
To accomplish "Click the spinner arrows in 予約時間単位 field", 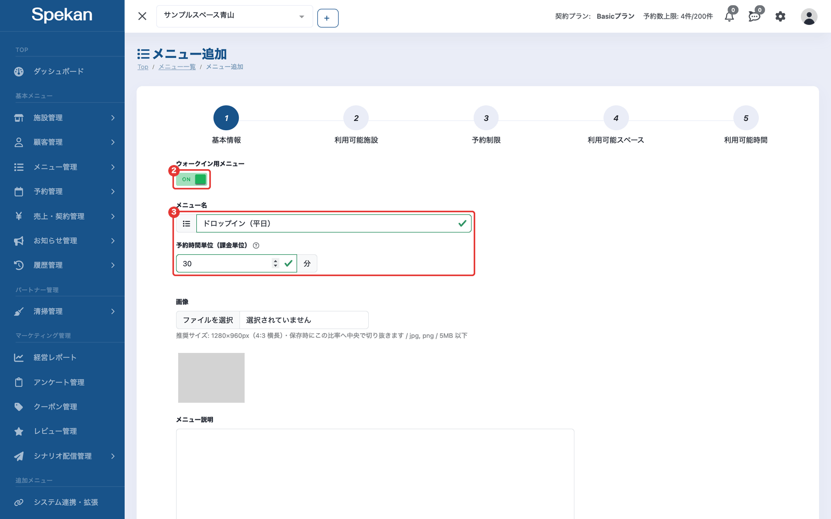I will [275, 264].
